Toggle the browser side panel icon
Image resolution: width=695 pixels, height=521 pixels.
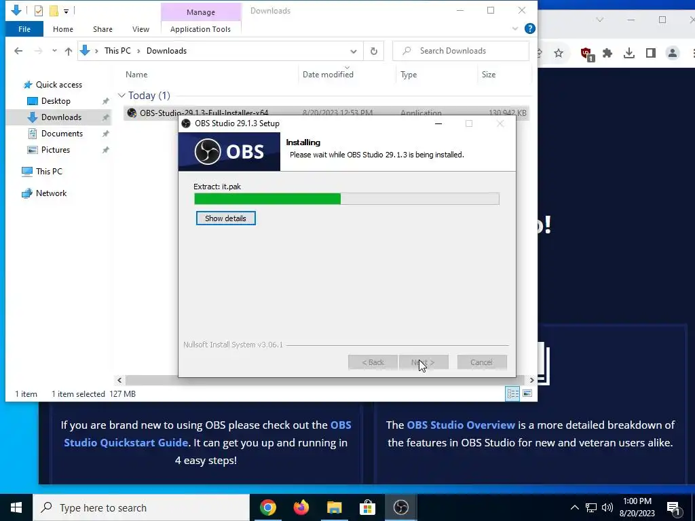pyautogui.click(x=651, y=54)
